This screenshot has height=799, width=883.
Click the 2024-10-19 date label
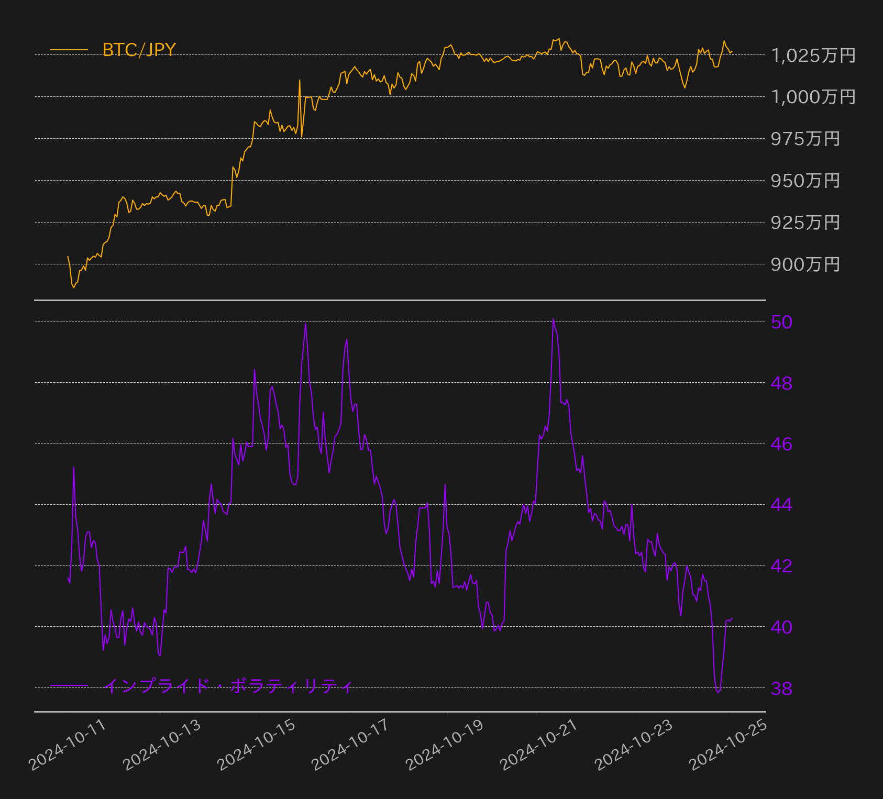coord(445,744)
